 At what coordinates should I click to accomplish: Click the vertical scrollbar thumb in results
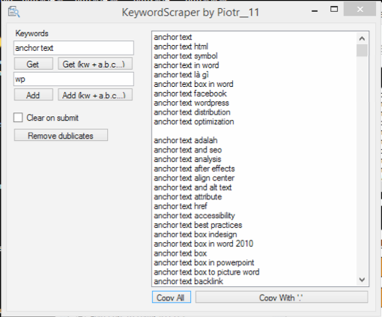[362, 50]
